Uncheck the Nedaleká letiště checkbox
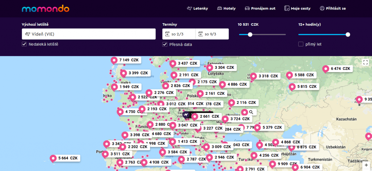 24,44
